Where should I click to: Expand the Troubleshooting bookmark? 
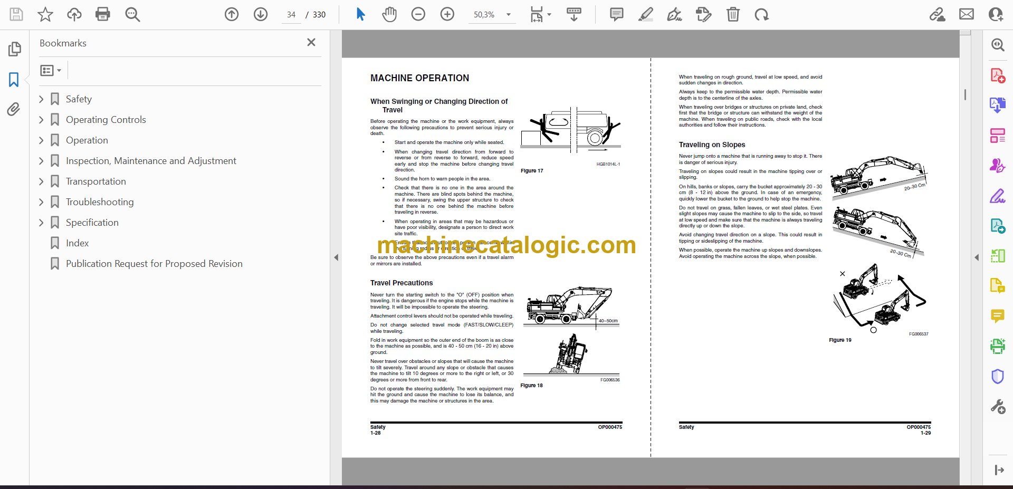41,202
